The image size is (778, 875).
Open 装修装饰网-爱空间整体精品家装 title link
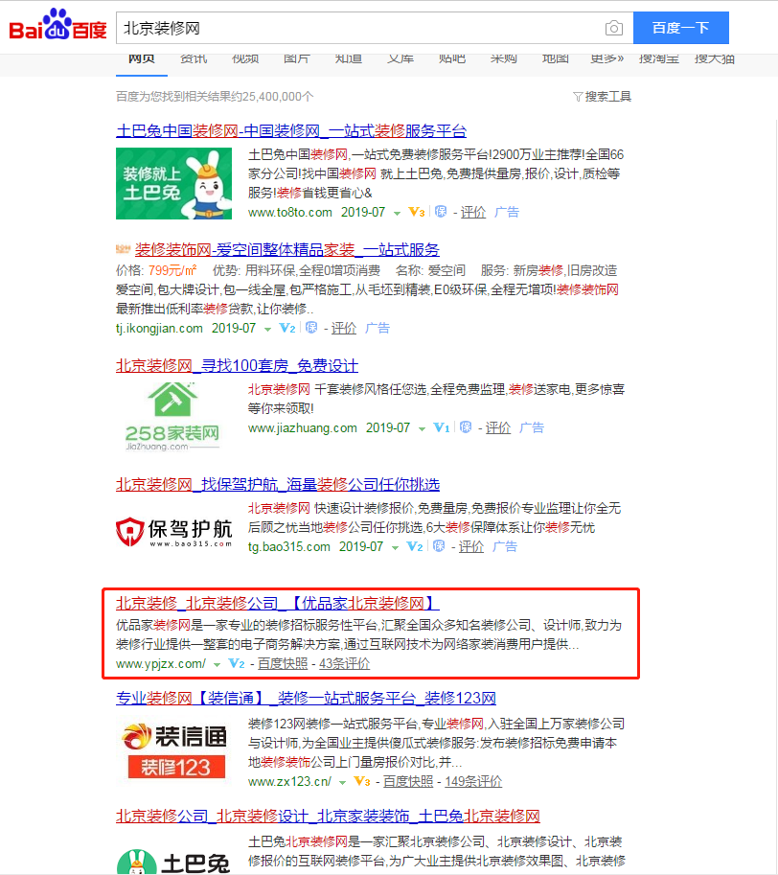pos(287,249)
